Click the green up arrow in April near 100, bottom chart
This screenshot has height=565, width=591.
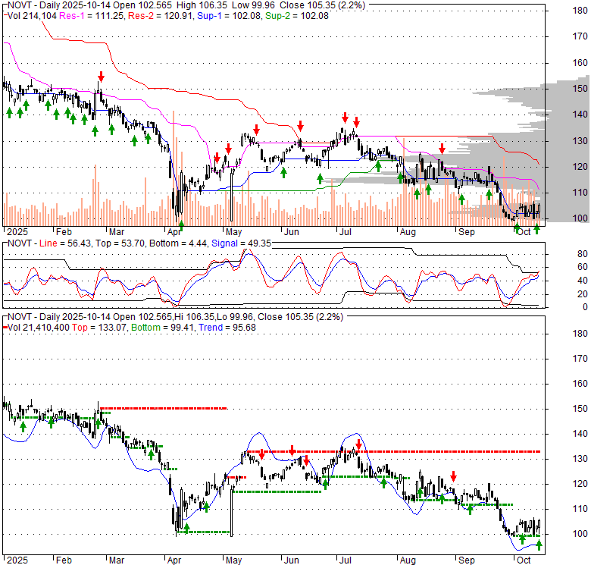pyautogui.click(x=186, y=528)
